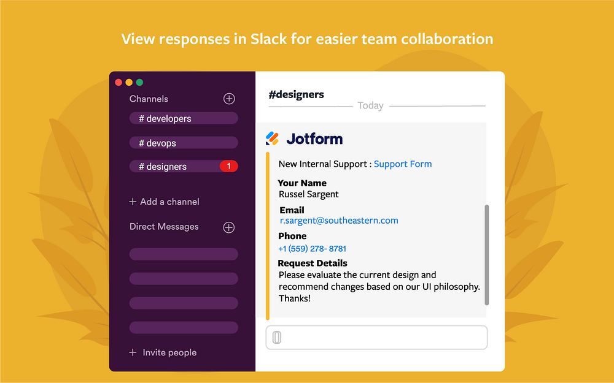Screen dimensions: 614x383
Task: Click the plus icon beside Add a channel
Action: (x=133, y=202)
